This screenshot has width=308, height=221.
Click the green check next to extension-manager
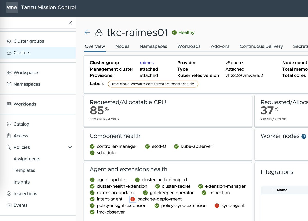pyautogui.click(x=201, y=186)
